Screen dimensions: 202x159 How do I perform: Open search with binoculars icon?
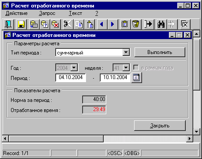(x=161, y=24)
